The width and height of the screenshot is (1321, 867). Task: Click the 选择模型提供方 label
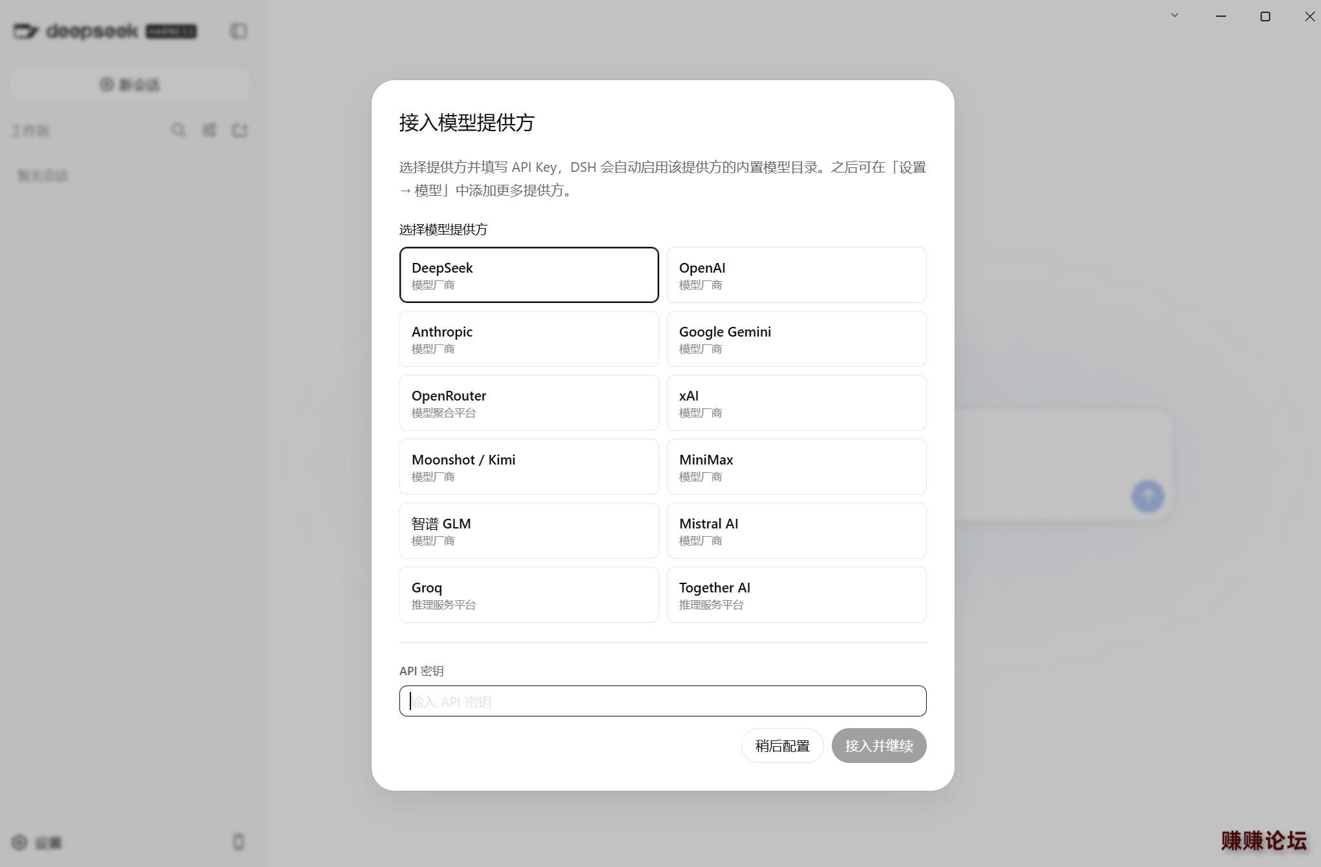pos(443,229)
